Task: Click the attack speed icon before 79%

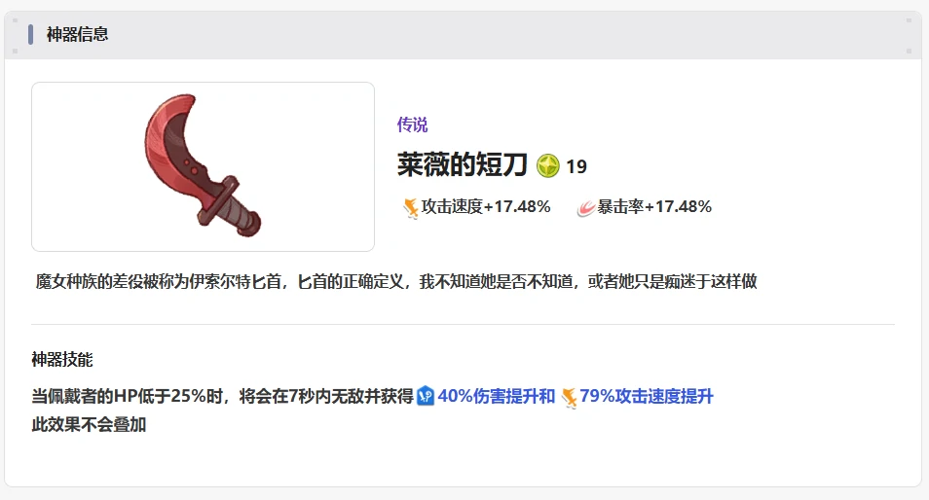Action: [569, 397]
